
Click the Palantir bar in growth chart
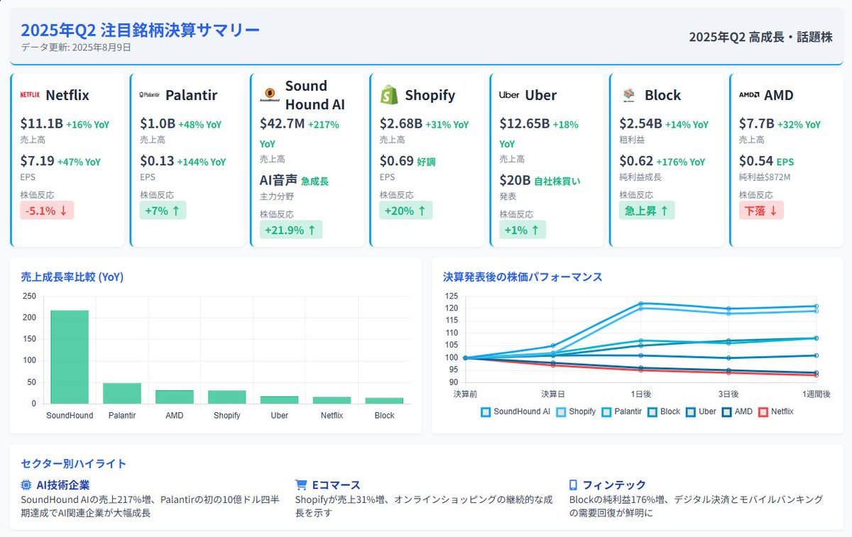(122, 393)
